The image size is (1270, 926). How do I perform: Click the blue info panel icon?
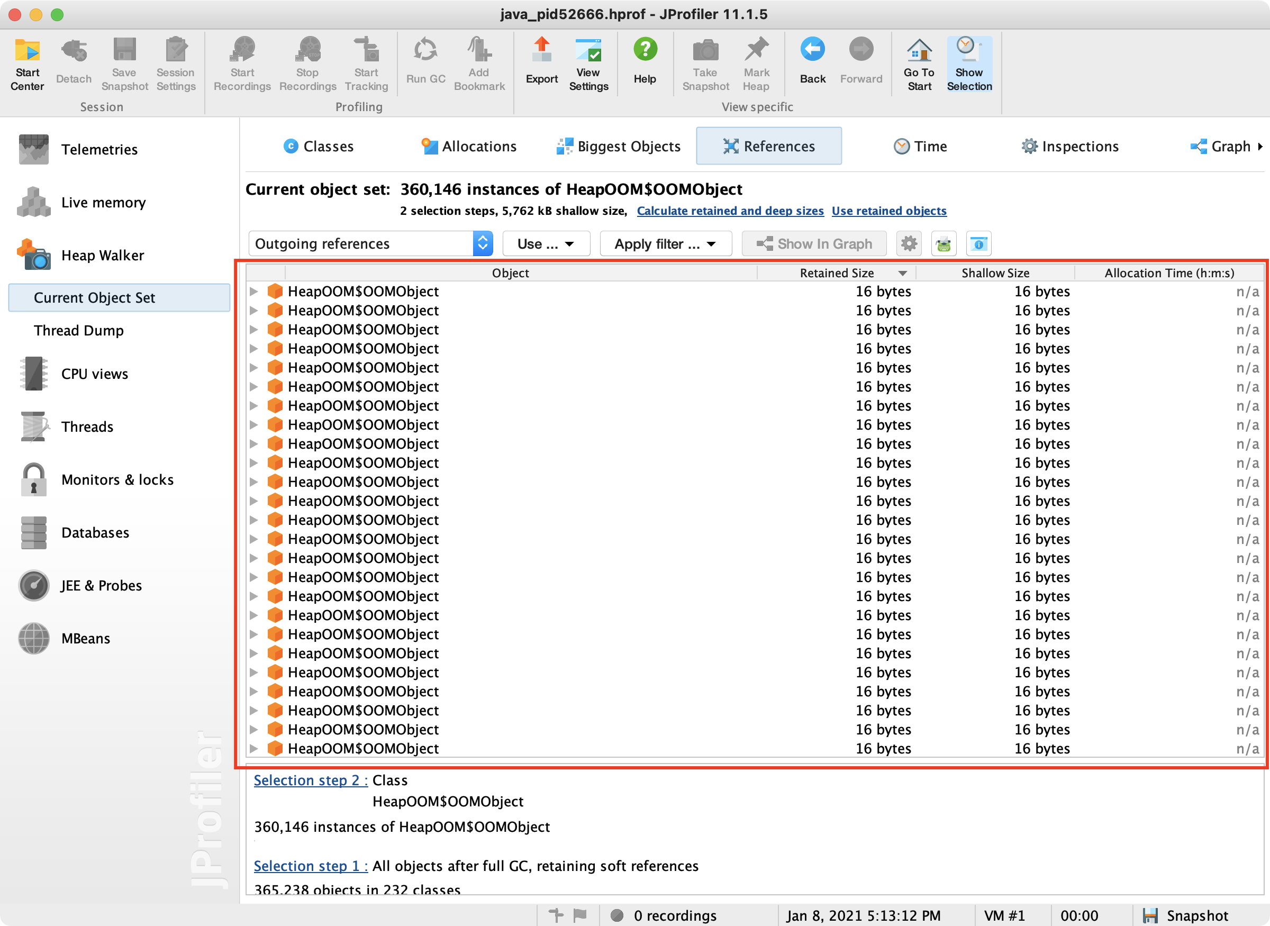[978, 244]
